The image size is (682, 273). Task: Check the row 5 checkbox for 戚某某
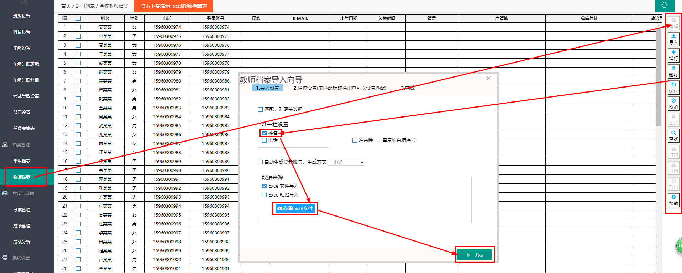(79, 63)
